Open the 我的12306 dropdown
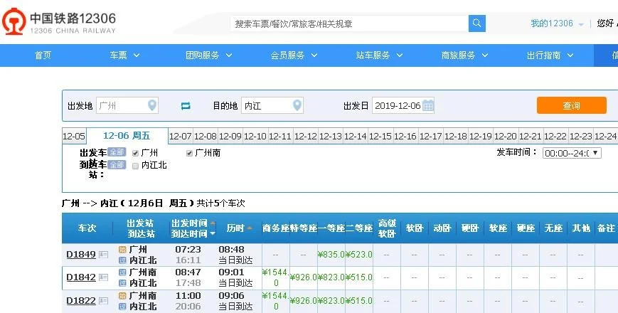 (557, 23)
